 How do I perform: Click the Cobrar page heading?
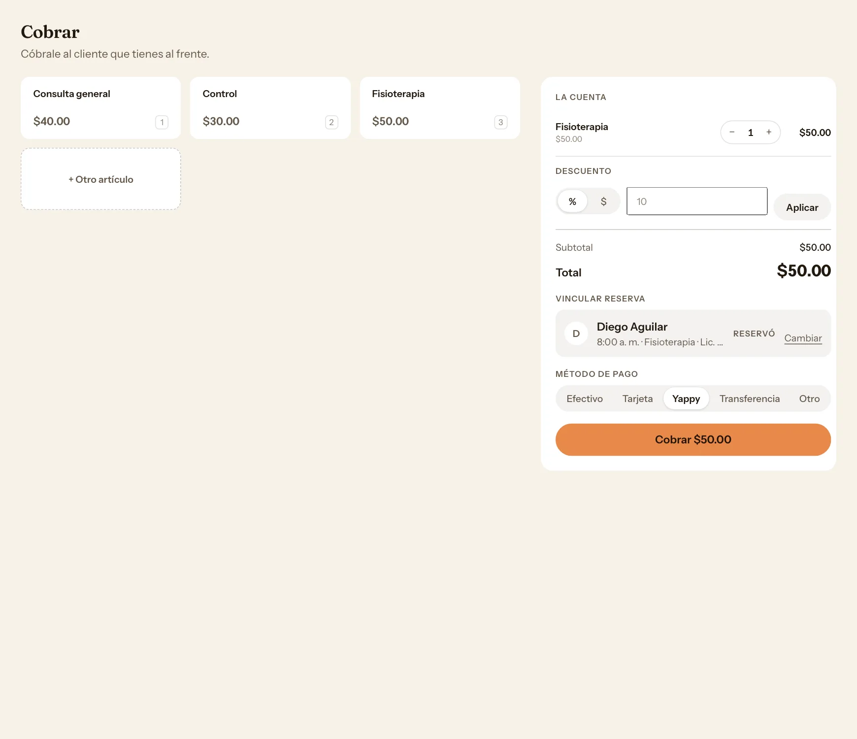point(50,32)
